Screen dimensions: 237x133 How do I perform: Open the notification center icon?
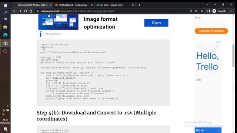click(x=5, y=129)
